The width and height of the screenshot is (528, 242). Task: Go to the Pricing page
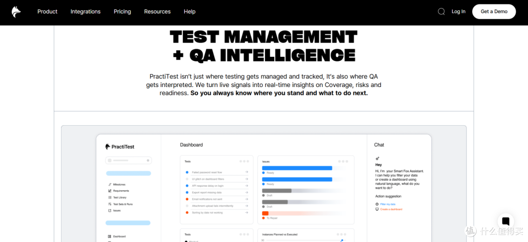[122, 12]
